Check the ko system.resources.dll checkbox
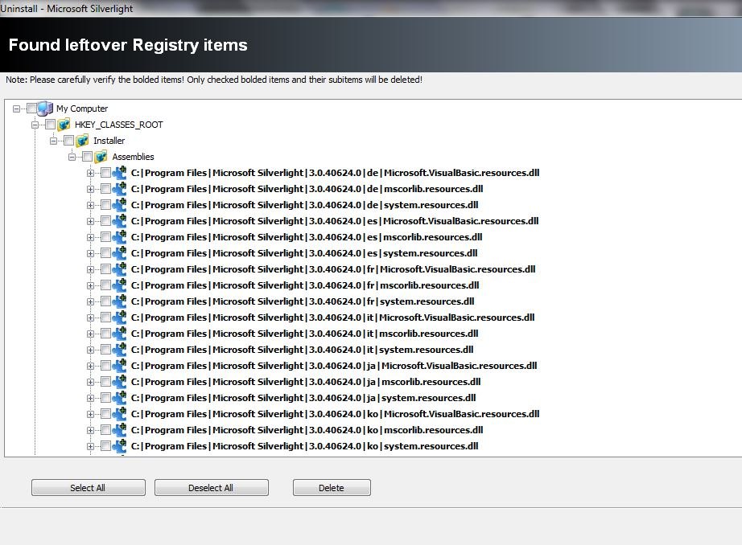Image resolution: width=742 pixels, height=545 pixels. (106, 446)
